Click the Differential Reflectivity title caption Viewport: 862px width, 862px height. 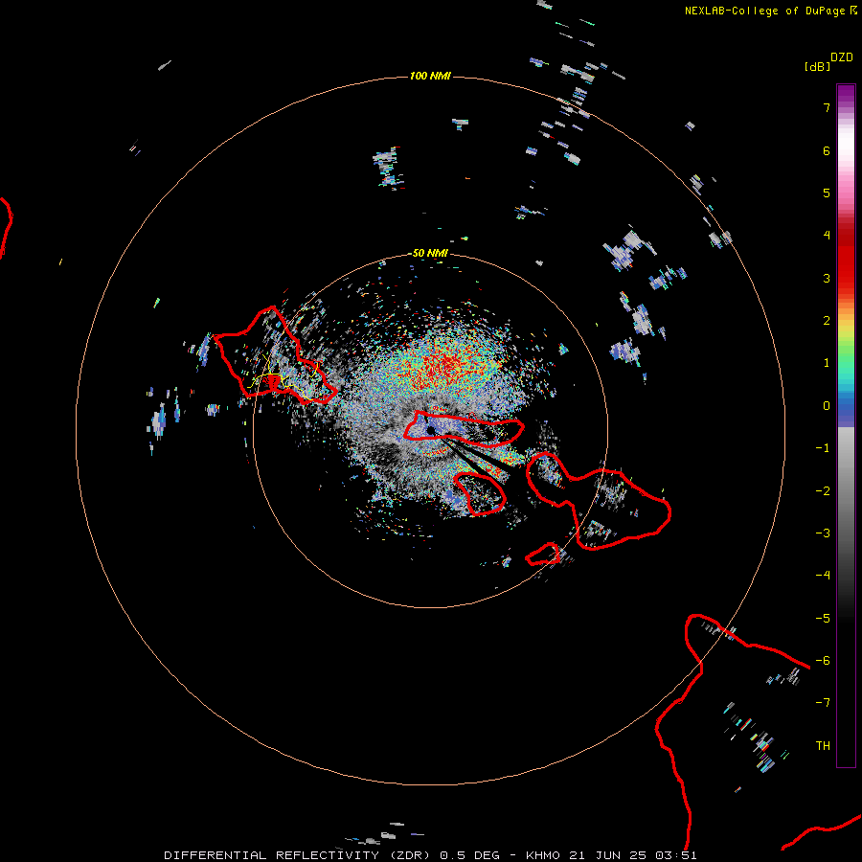click(x=430, y=855)
